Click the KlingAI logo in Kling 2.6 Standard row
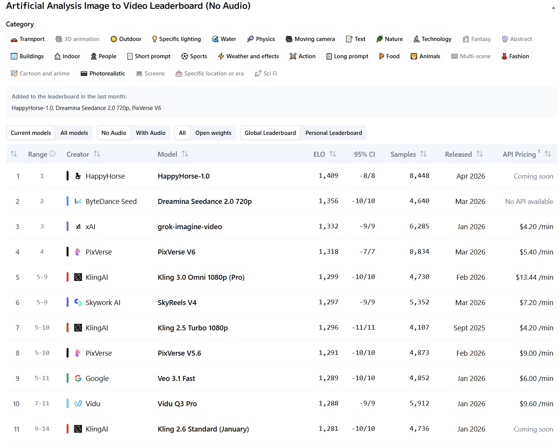This screenshot has height=448, width=560. [78, 429]
